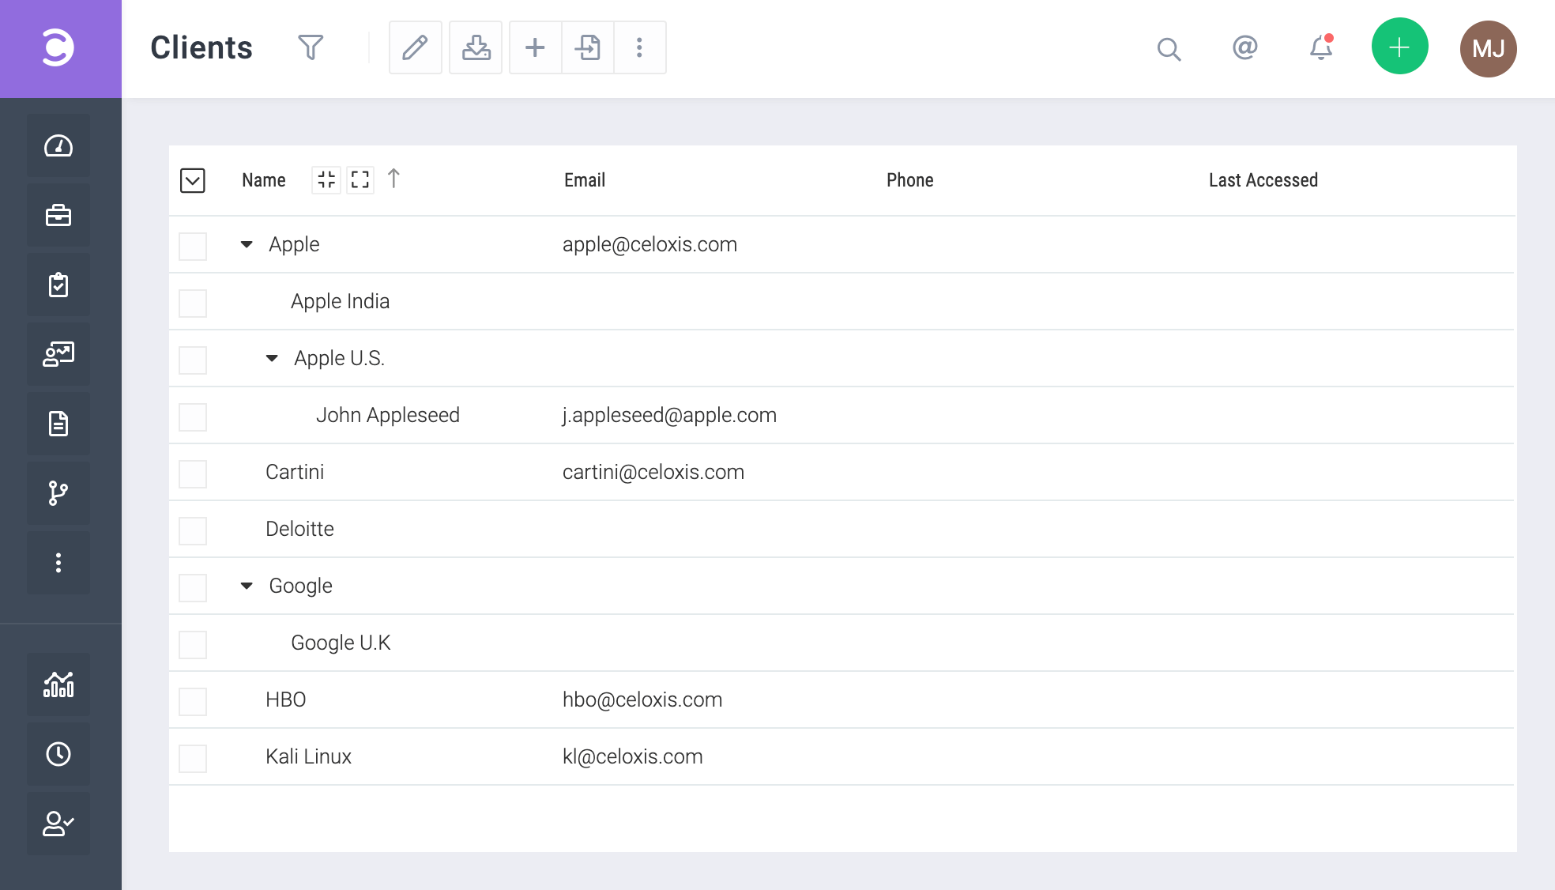Screen dimensions: 1555x890
Task: Open the Google U.K client
Action: [341, 643]
